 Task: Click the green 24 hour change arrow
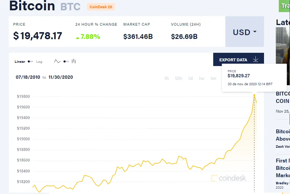point(77,37)
